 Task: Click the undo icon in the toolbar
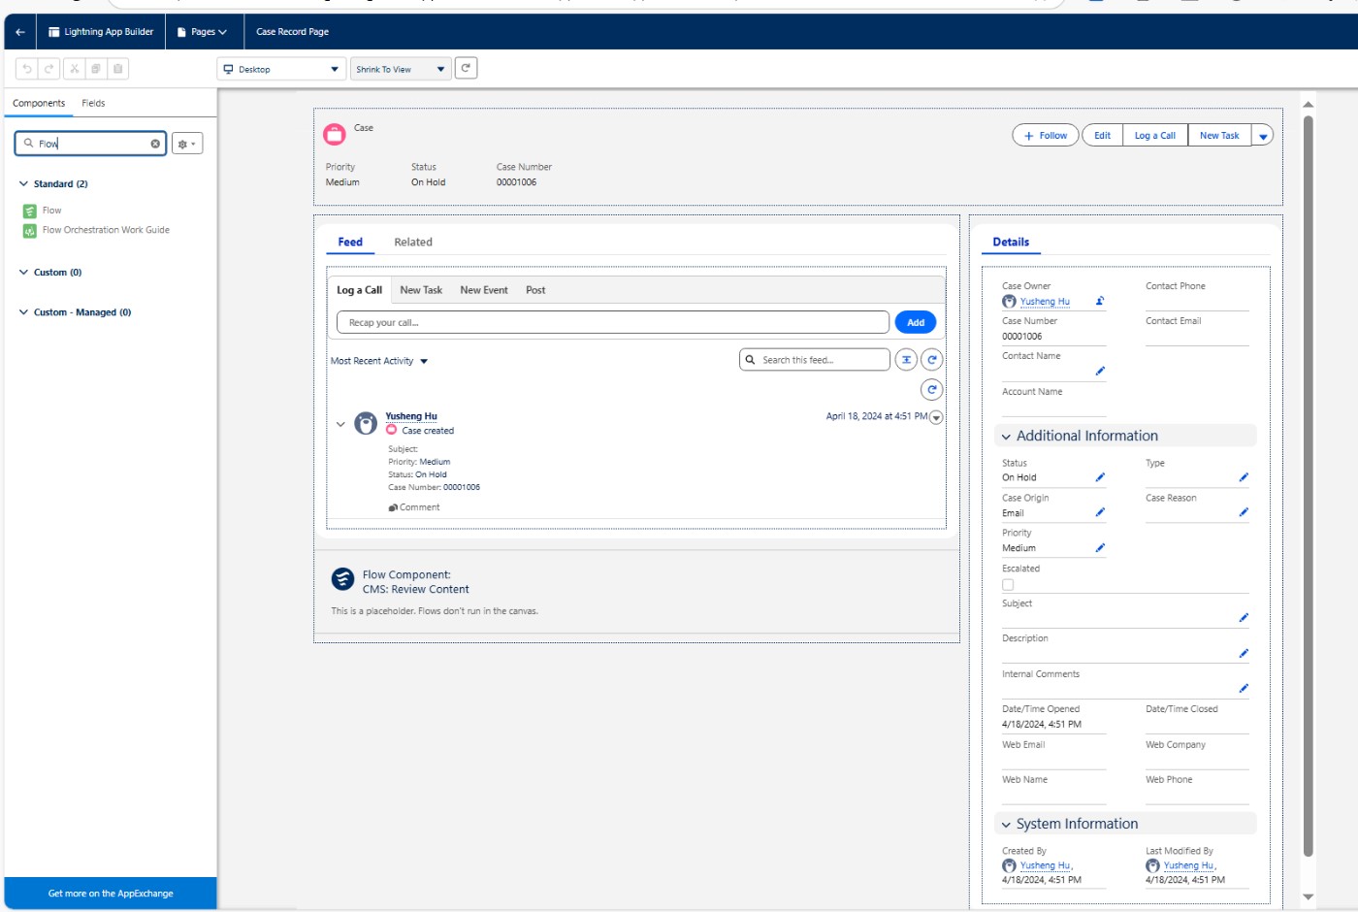tap(27, 69)
